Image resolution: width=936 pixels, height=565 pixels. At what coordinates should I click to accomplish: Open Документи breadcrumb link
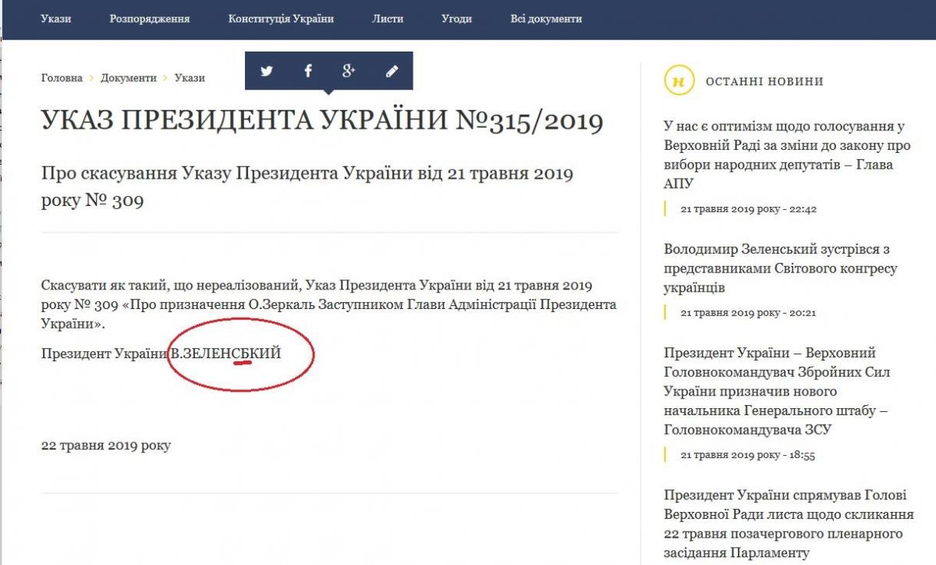click(129, 78)
